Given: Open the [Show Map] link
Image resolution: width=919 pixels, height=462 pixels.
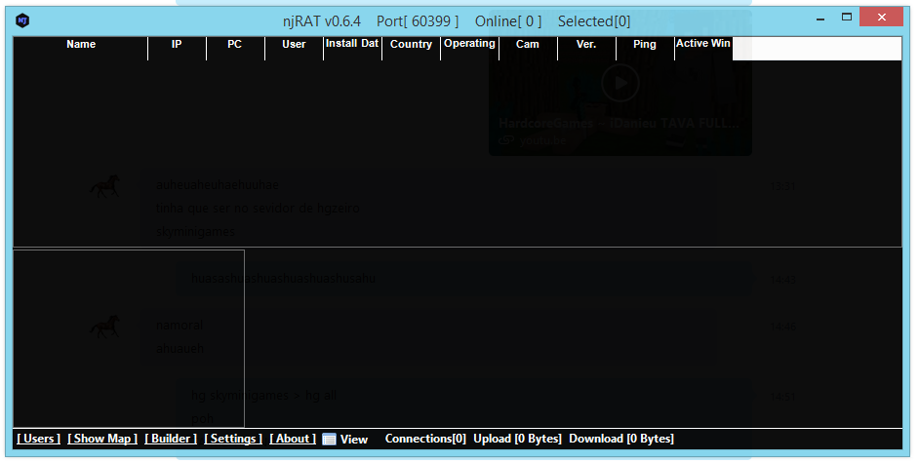Looking at the screenshot, I should pos(102,439).
